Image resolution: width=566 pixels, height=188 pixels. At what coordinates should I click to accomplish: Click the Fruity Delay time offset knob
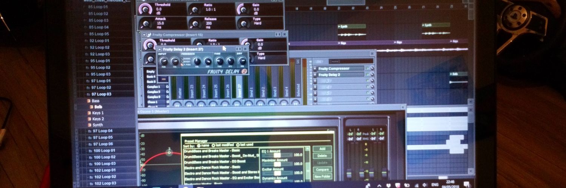click(x=230, y=61)
